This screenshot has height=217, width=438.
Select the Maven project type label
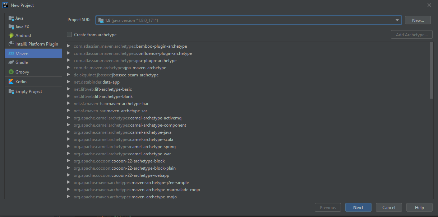click(22, 53)
